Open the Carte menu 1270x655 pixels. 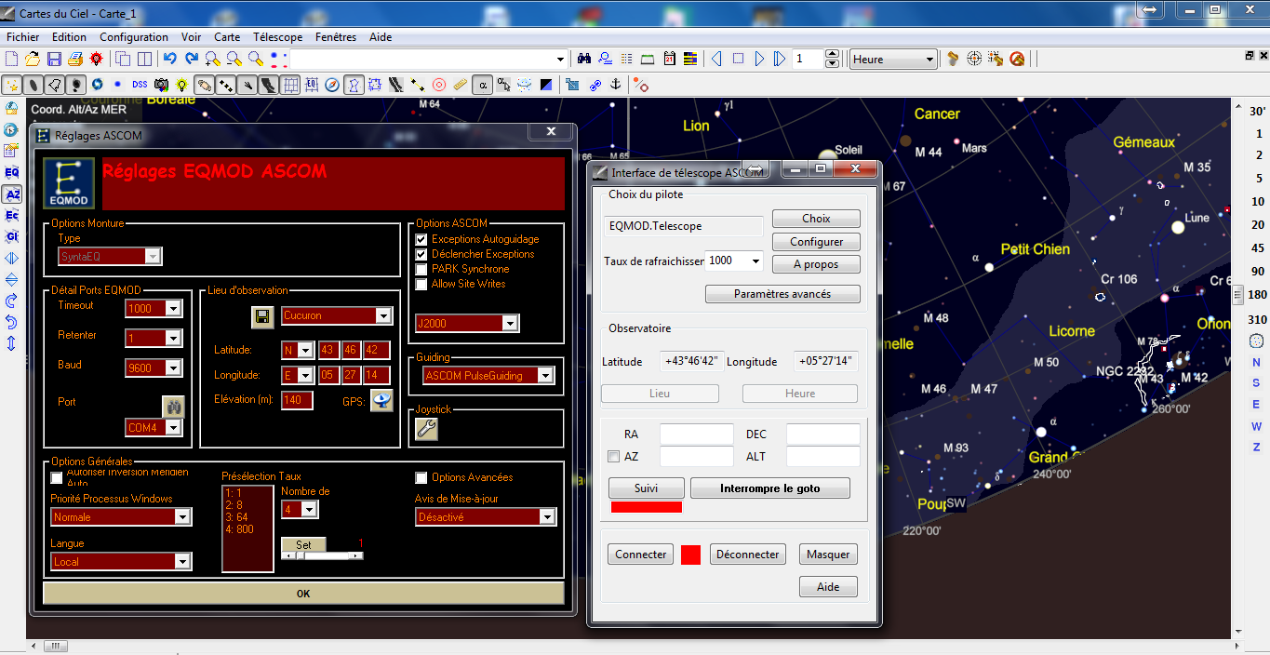pos(227,37)
